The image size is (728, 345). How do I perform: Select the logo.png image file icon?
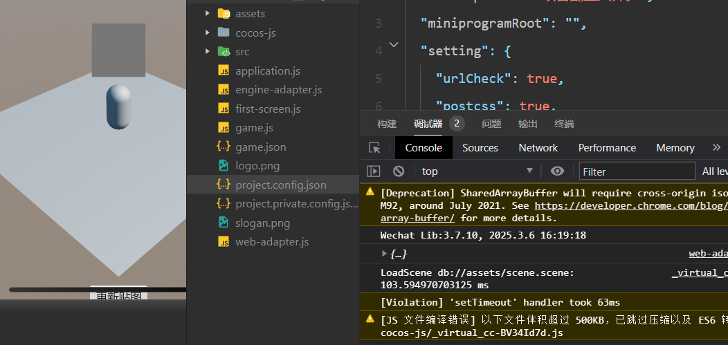224,166
